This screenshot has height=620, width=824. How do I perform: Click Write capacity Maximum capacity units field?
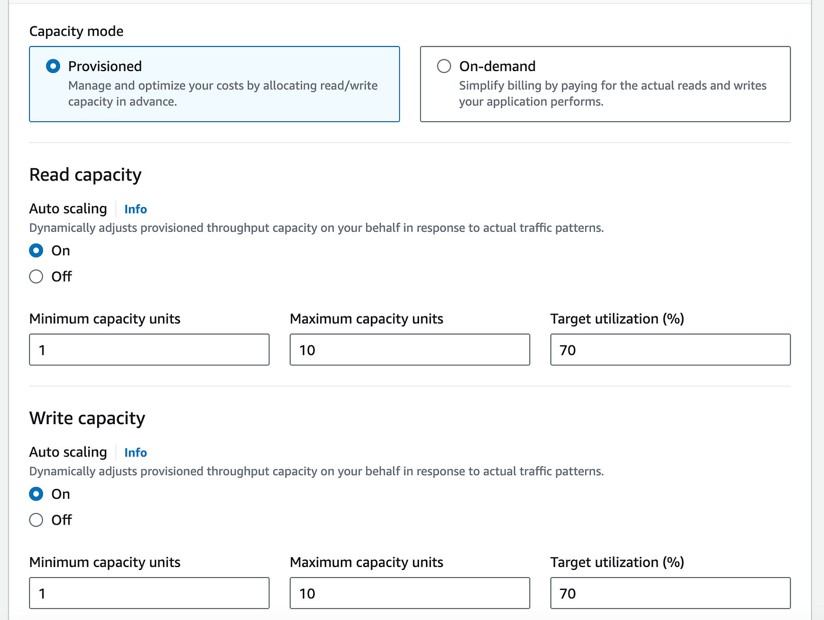pyautogui.click(x=410, y=594)
